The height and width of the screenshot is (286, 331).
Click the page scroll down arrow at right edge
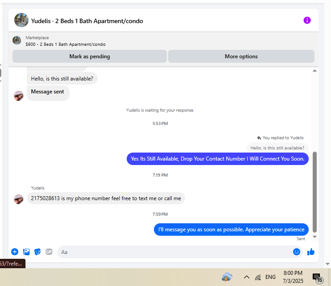point(327,264)
